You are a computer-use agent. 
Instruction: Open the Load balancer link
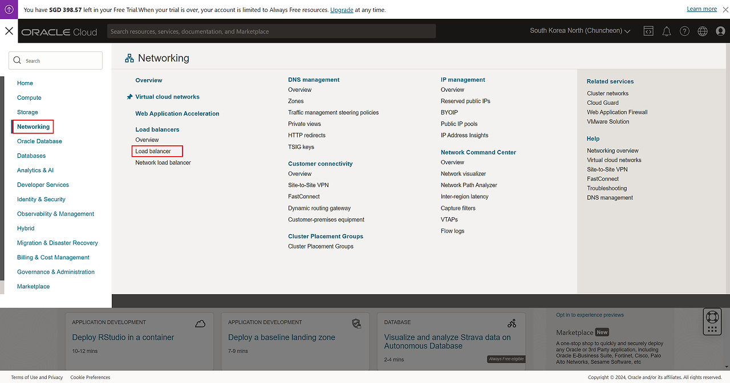pos(153,151)
